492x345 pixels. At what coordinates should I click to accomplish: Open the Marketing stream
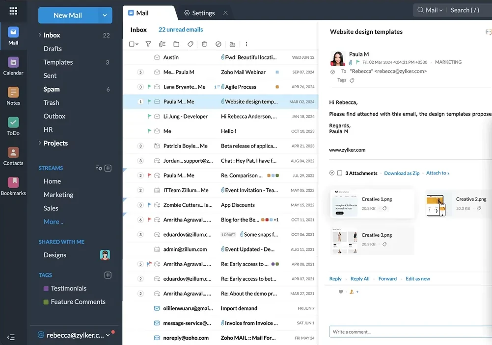pos(58,195)
